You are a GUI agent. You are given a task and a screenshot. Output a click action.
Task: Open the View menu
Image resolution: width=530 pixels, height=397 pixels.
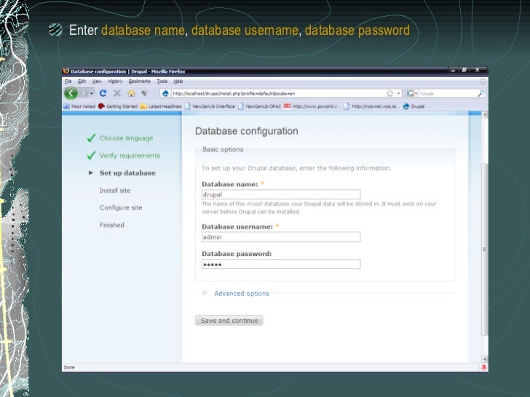pyautogui.click(x=97, y=81)
